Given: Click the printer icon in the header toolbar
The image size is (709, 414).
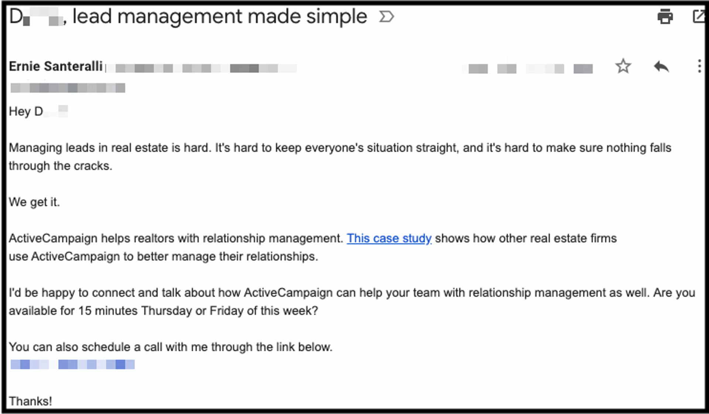Looking at the screenshot, I should (x=665, y=17).
